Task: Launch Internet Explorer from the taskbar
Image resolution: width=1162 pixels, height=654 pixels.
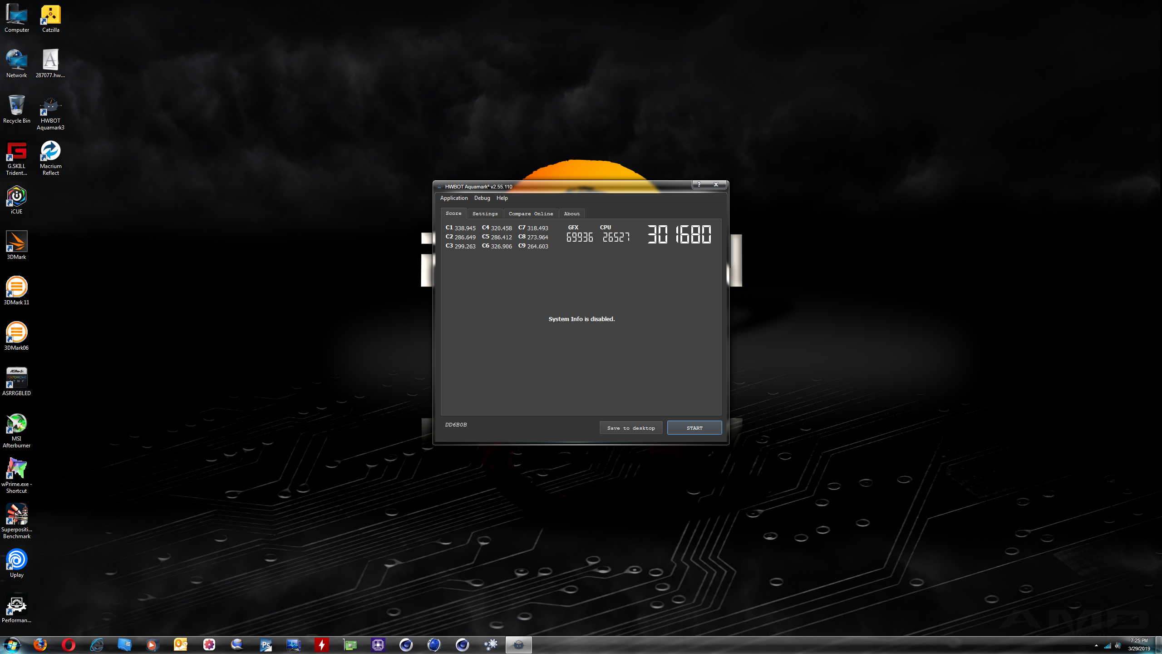Action: pos(97,645)
